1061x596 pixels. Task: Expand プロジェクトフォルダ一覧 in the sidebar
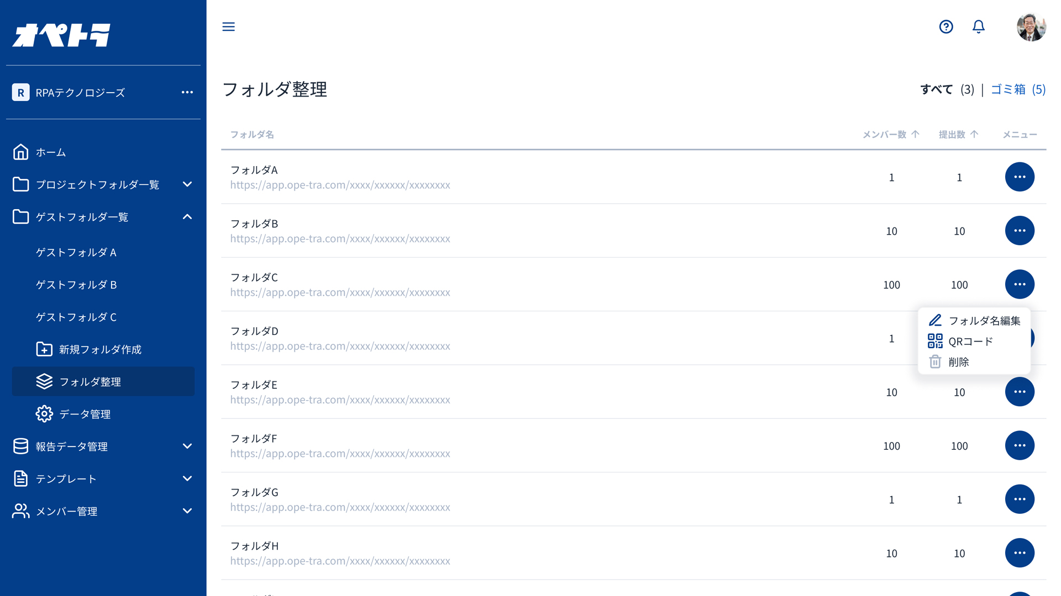[187, 184]
